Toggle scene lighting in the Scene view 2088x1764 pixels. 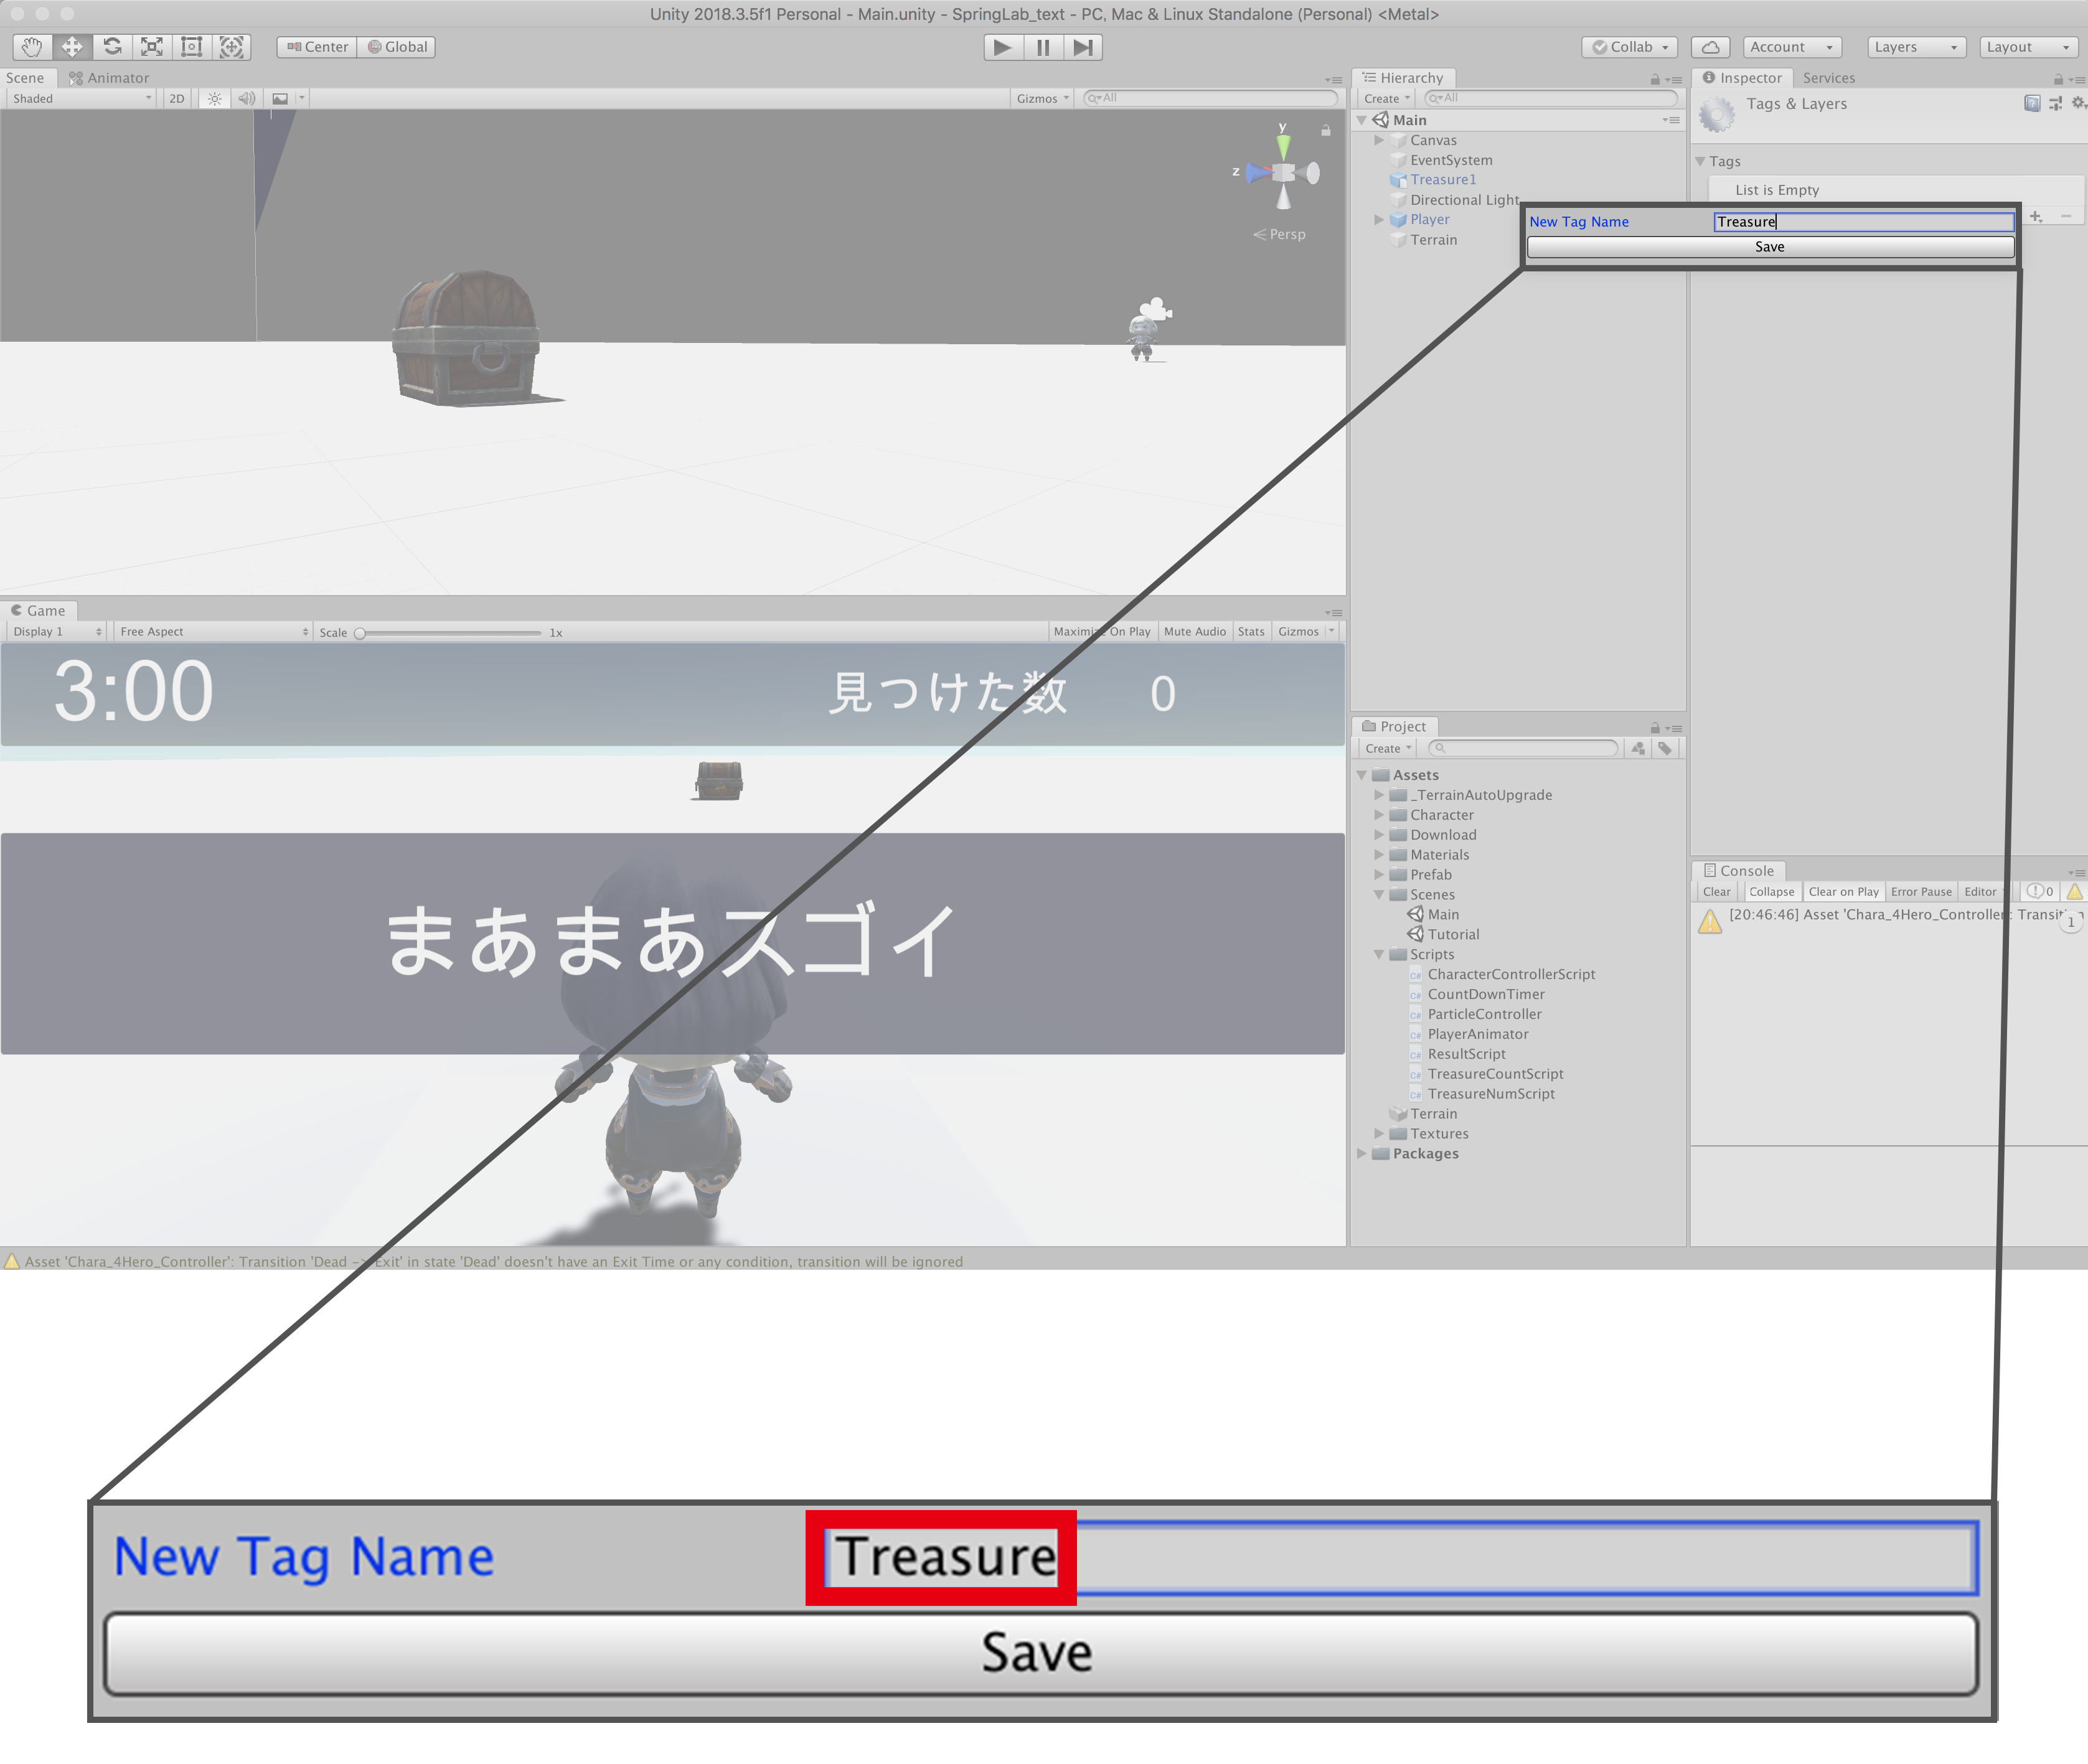pos(214,97)
